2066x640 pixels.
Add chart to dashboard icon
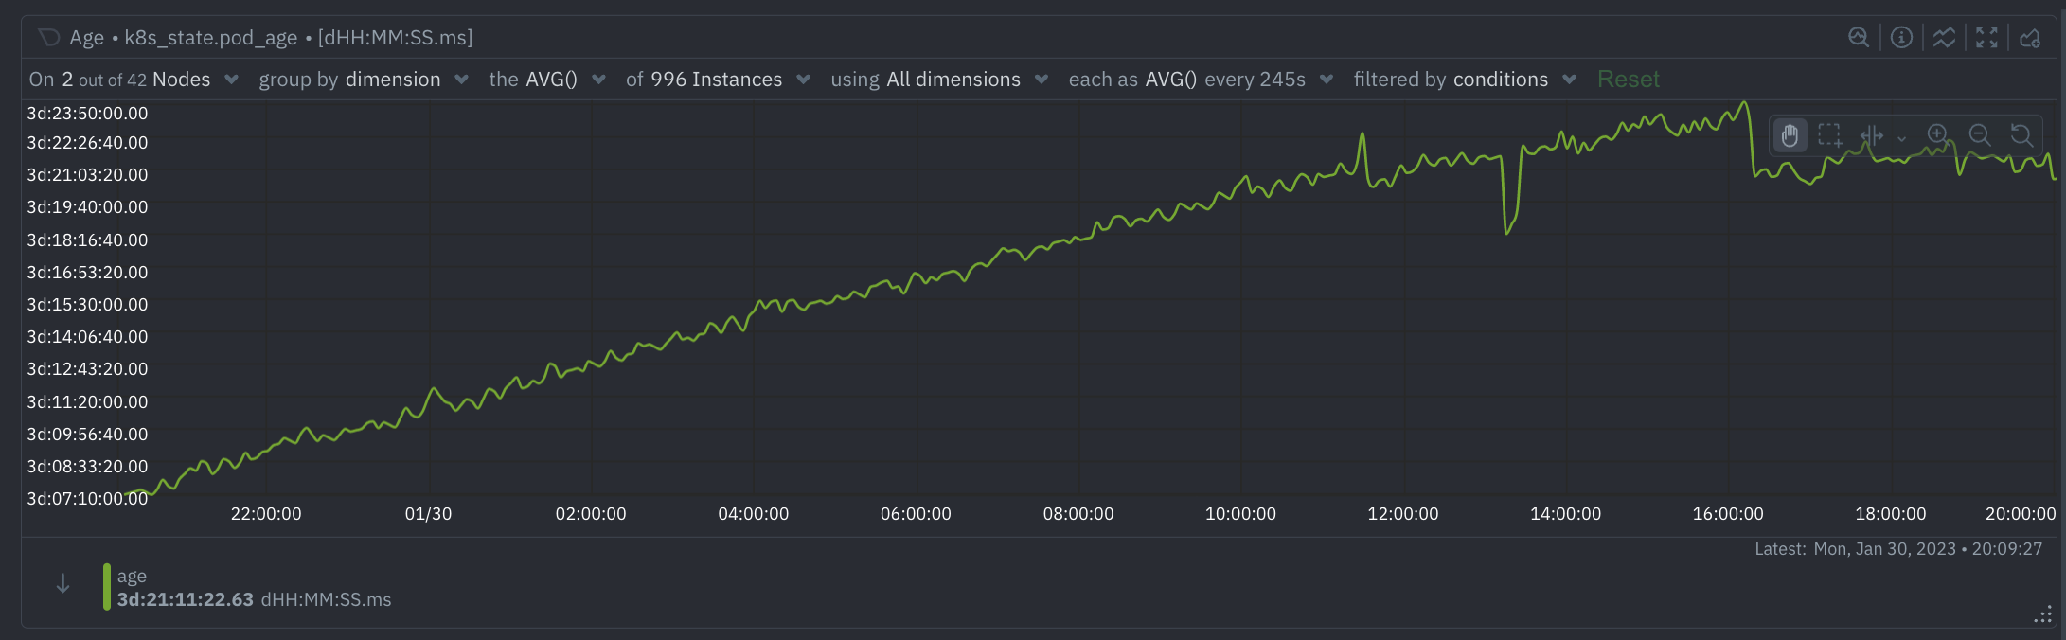pyautogui.click(x=2030, y=38)
